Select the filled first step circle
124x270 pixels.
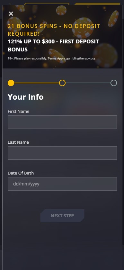11,83
